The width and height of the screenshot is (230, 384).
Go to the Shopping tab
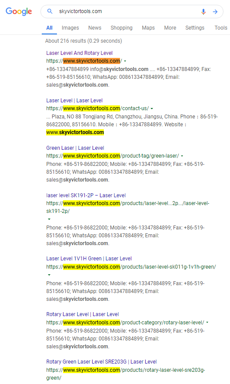pyautogui.click(x=121, y=28)
